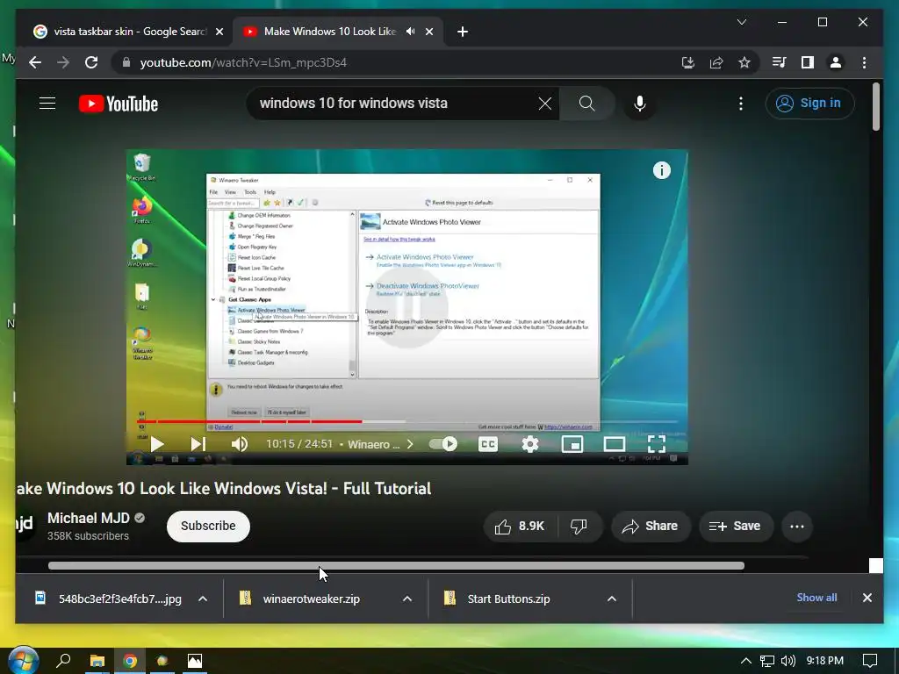
Task: Open Michael MJD channel name
Action: pos(89,518)
